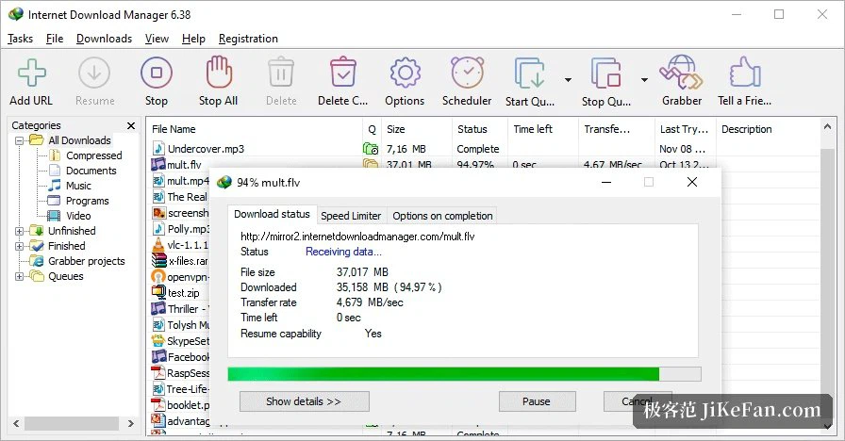The height and width of the screenshot is (441, 845).
Task: Open Grabber projects in the tree
Action: tap(86, 261)
